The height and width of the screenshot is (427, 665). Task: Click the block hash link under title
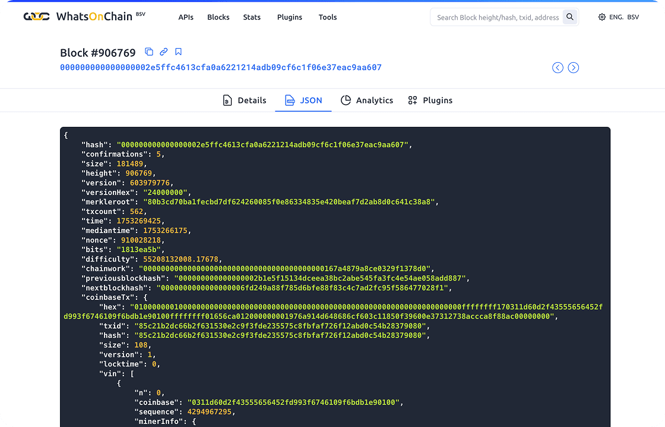220,68
